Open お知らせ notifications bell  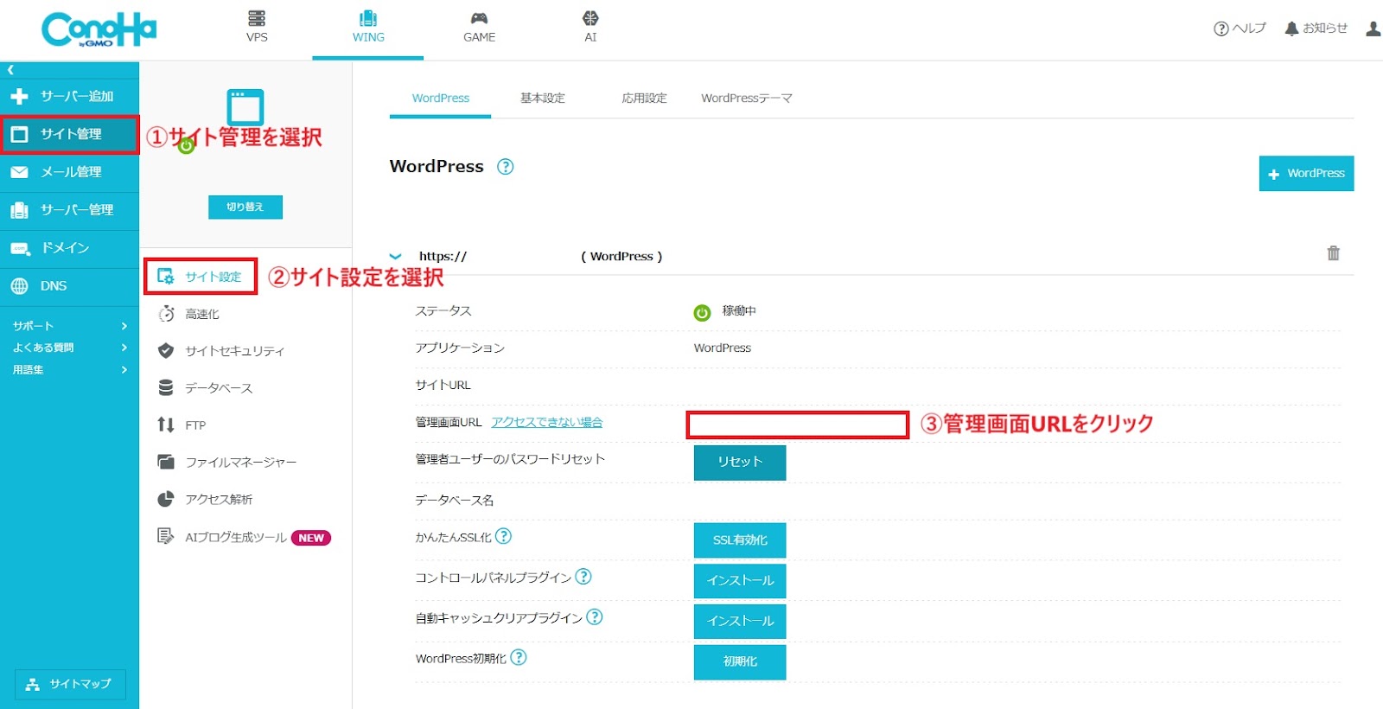1316,29
